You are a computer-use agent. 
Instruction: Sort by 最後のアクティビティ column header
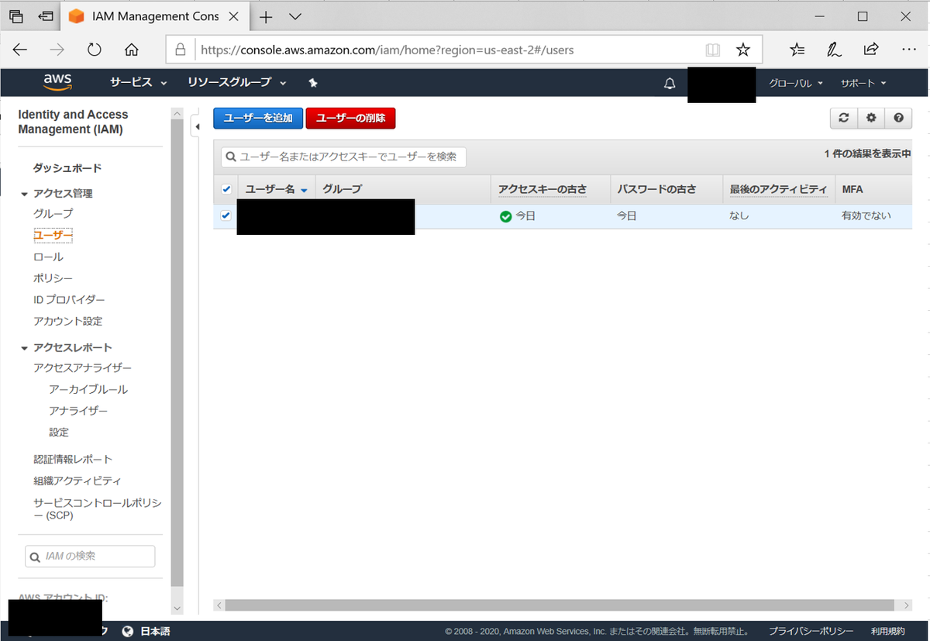point(778,189)
